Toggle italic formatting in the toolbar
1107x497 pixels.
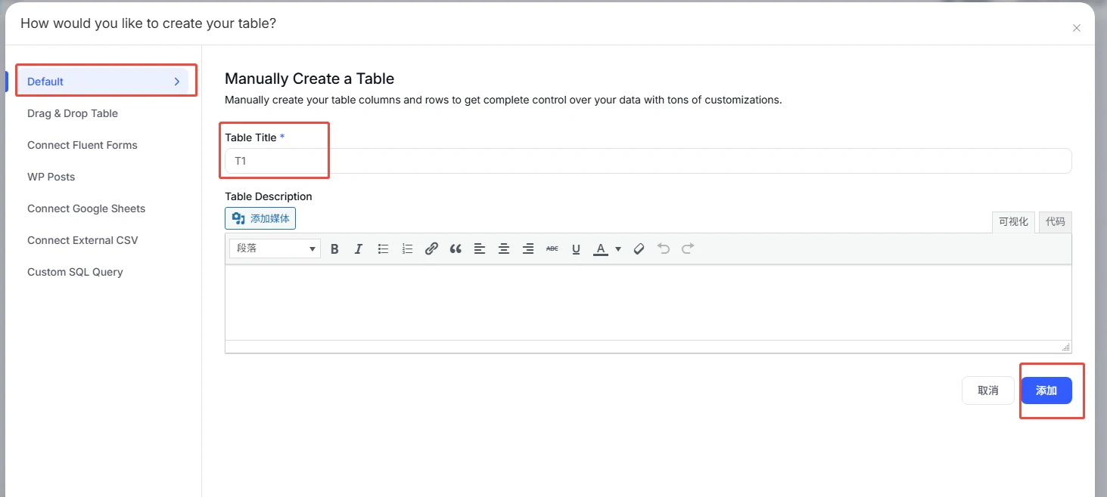(x=359, y=248)
